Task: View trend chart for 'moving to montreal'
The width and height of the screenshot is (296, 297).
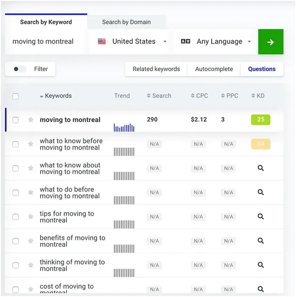Action: (124, 127)
